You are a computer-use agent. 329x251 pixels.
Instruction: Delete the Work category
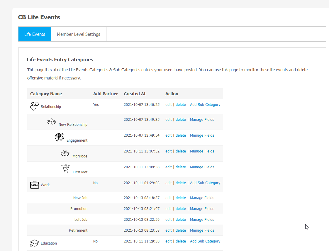[x=181, y=183]
